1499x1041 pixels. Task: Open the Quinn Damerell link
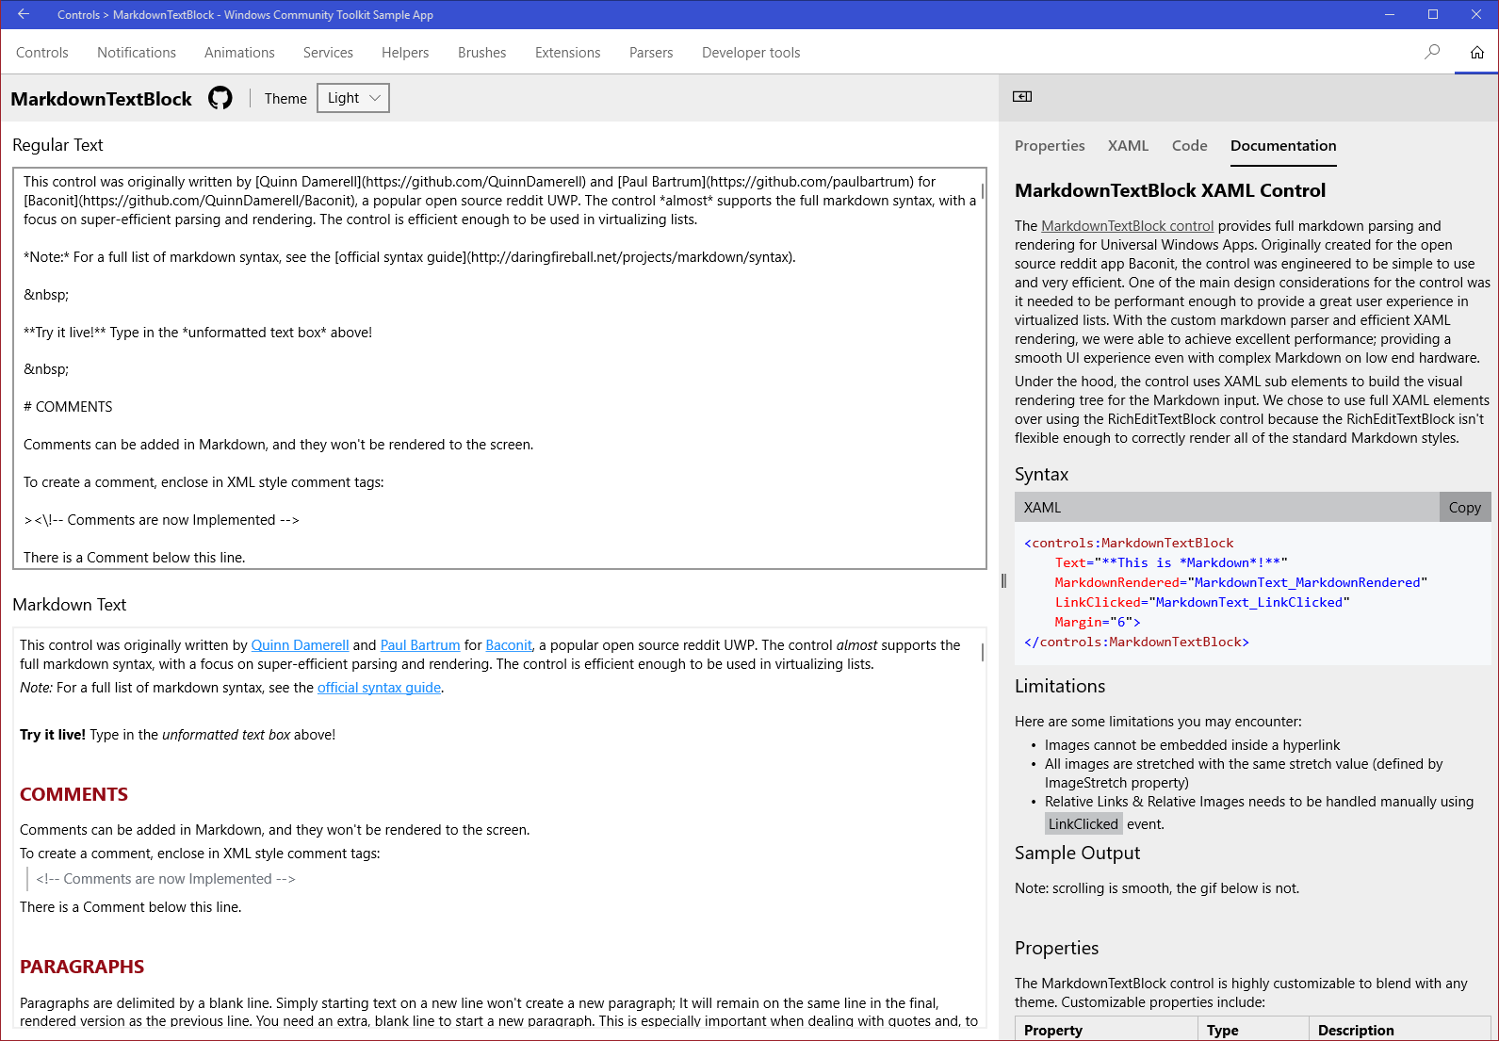(300, 645)
